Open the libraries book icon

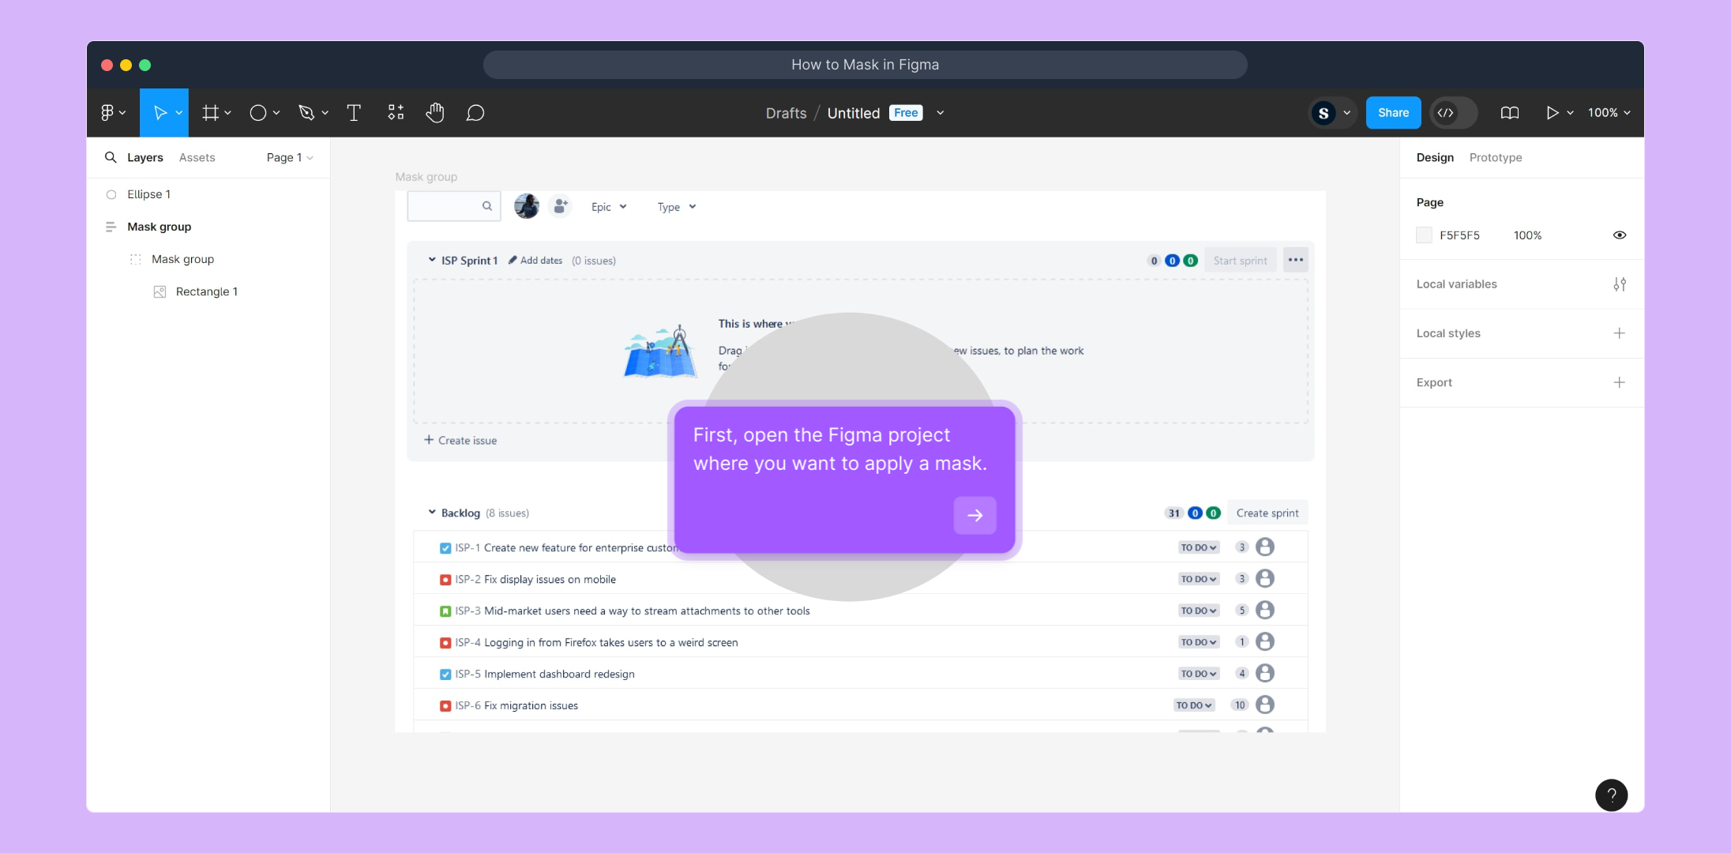pos(1509,113)
